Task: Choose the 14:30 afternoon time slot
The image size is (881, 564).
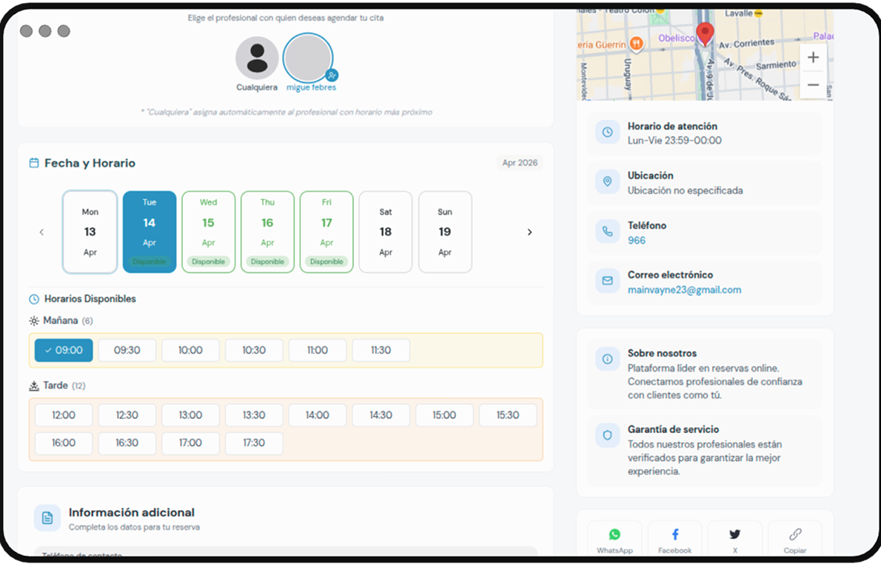Action: pos(381,415)
